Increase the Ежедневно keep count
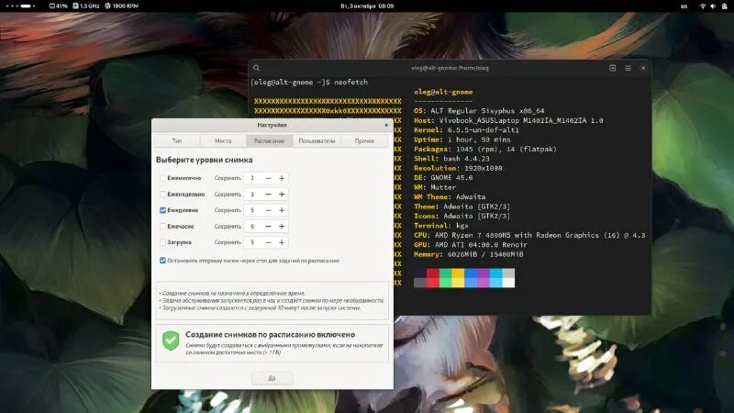Viewport: 734px width, 413px height. click(x=282, y=210)
